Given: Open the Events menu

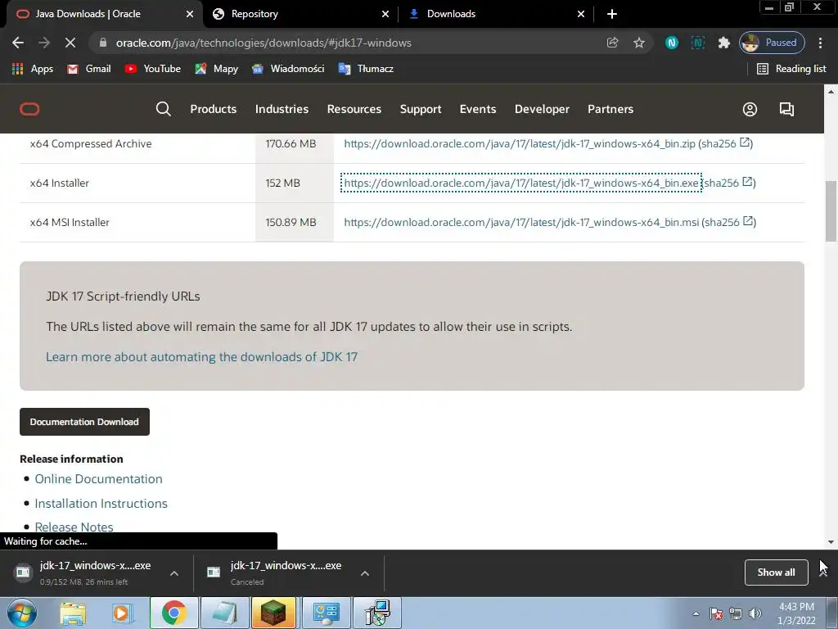Looking at the screenshot, I should point(478,109).
